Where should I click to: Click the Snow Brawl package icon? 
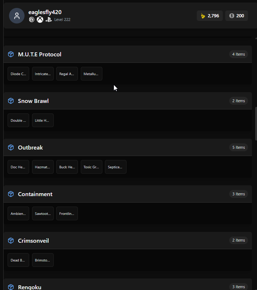[11, 101]
